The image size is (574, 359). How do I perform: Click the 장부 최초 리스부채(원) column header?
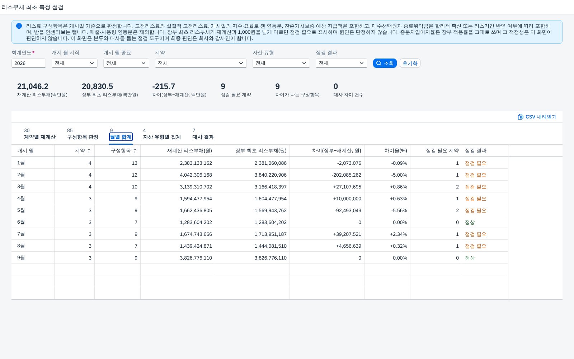[253, 151]
